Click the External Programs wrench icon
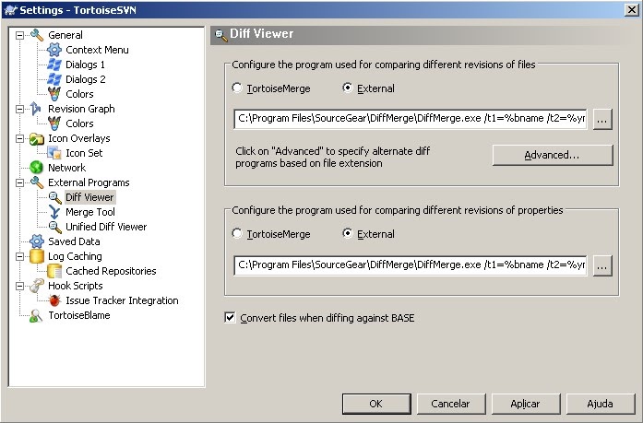 coord(37,182)
